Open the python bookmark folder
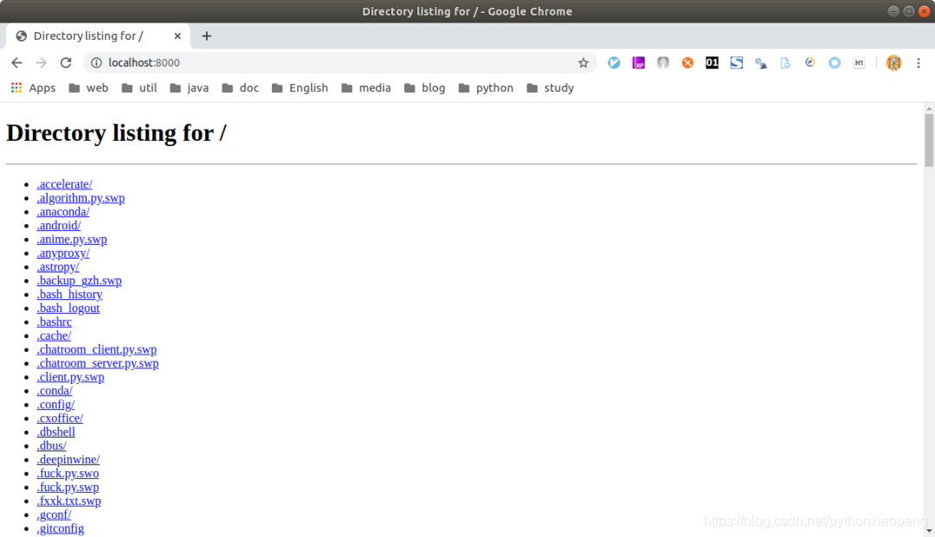Viewport: 935px width, 537px height. coord(486,88)
